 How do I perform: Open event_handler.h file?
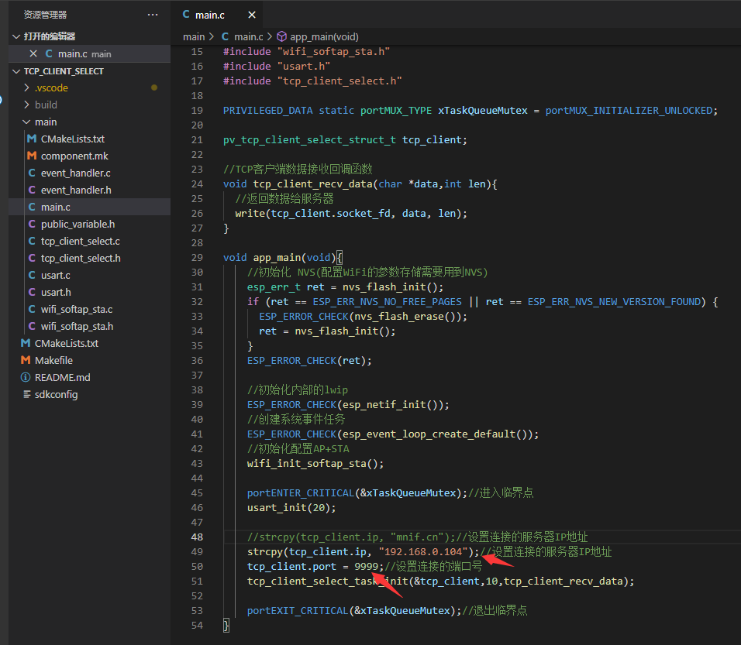tap(76, 190)
